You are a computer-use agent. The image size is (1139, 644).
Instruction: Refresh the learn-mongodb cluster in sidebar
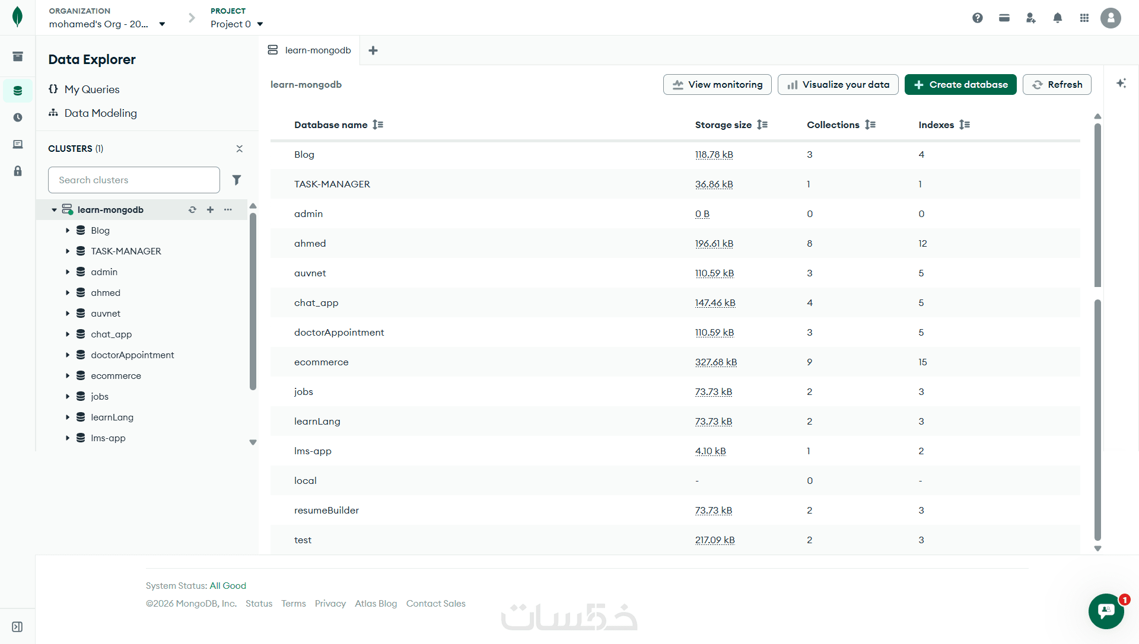click(192, 209)
